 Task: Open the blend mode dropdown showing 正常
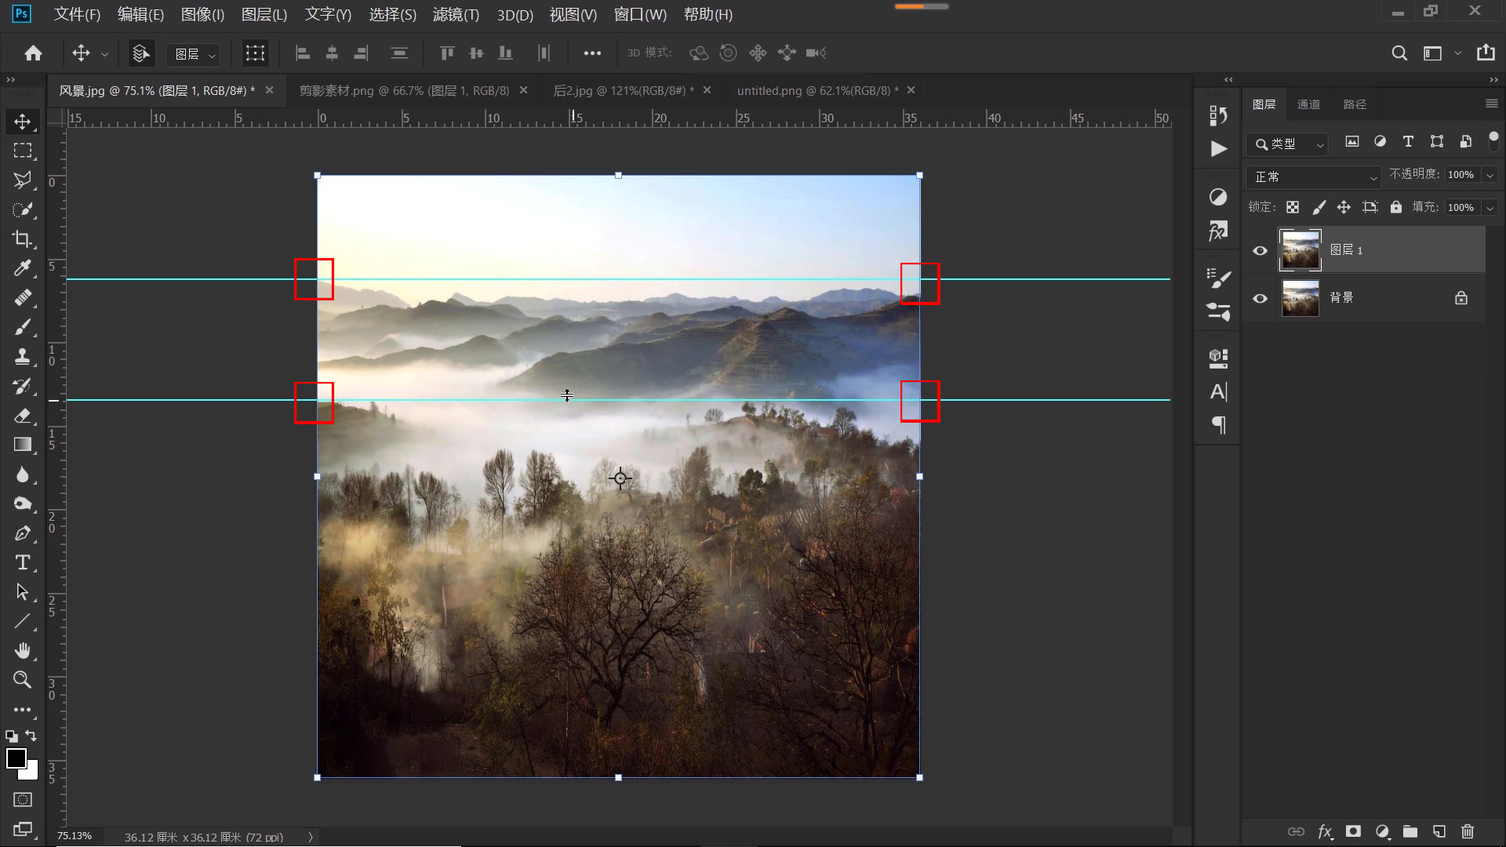click(x=1312, y=176)
